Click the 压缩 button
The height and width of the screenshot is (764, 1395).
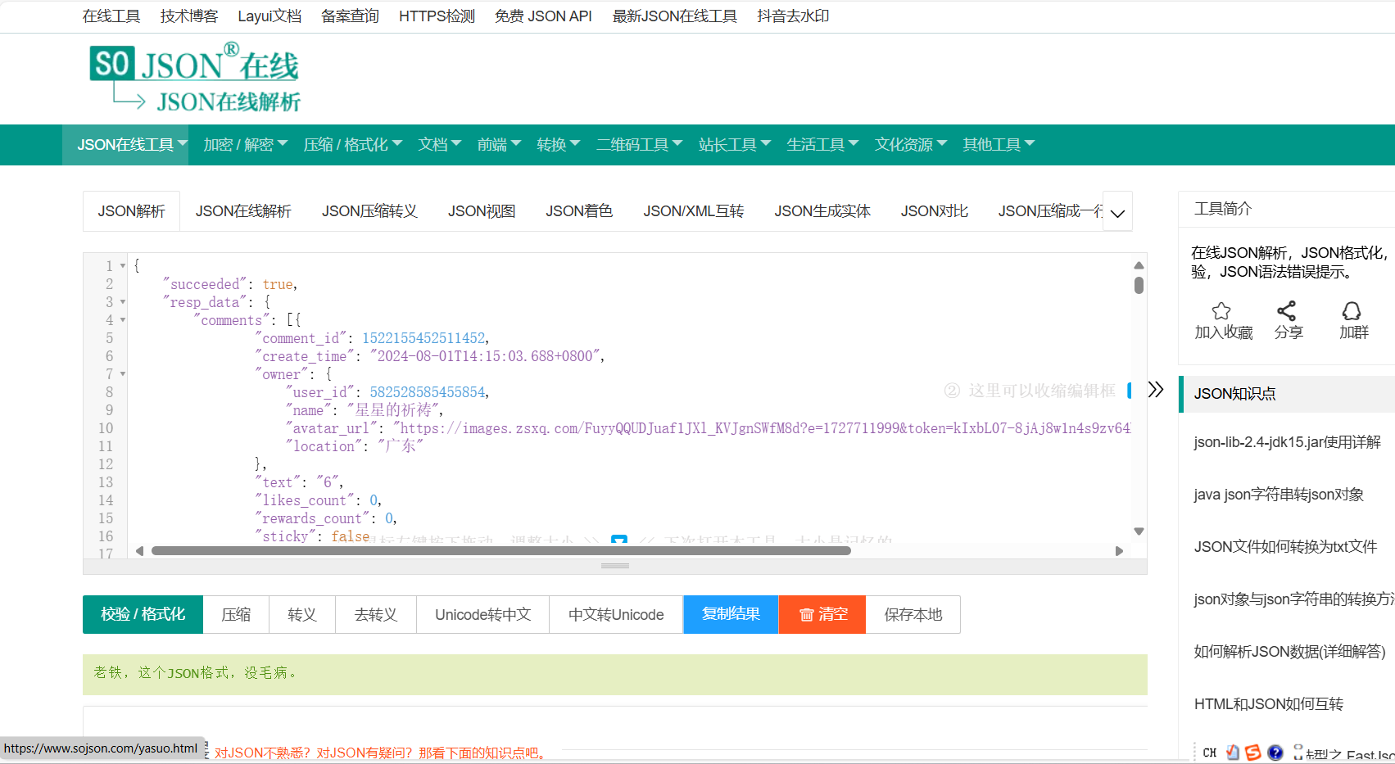236,614
